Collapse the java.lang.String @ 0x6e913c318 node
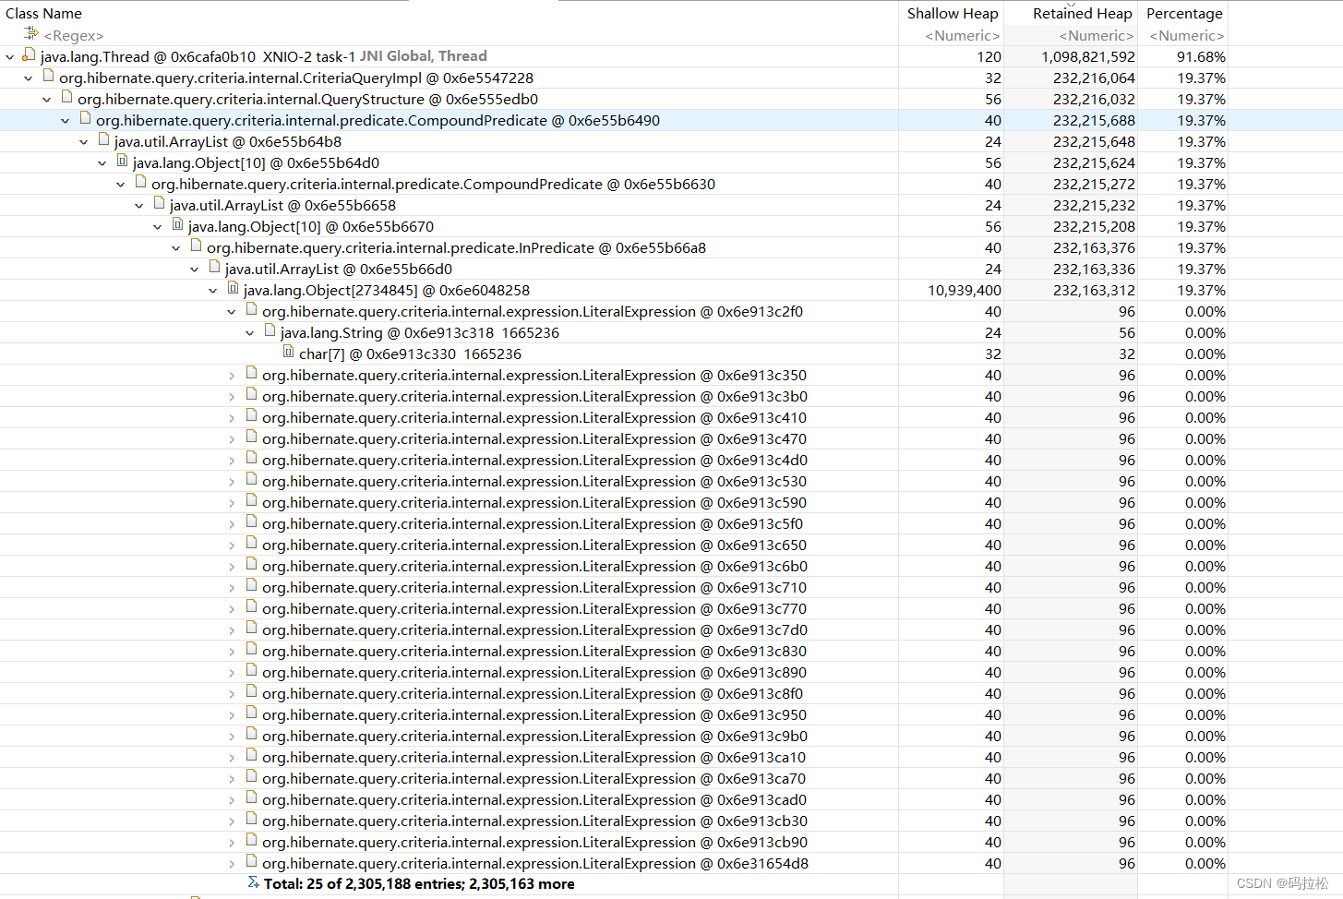Screen dimensions: 1343x899 click(250, 333)
